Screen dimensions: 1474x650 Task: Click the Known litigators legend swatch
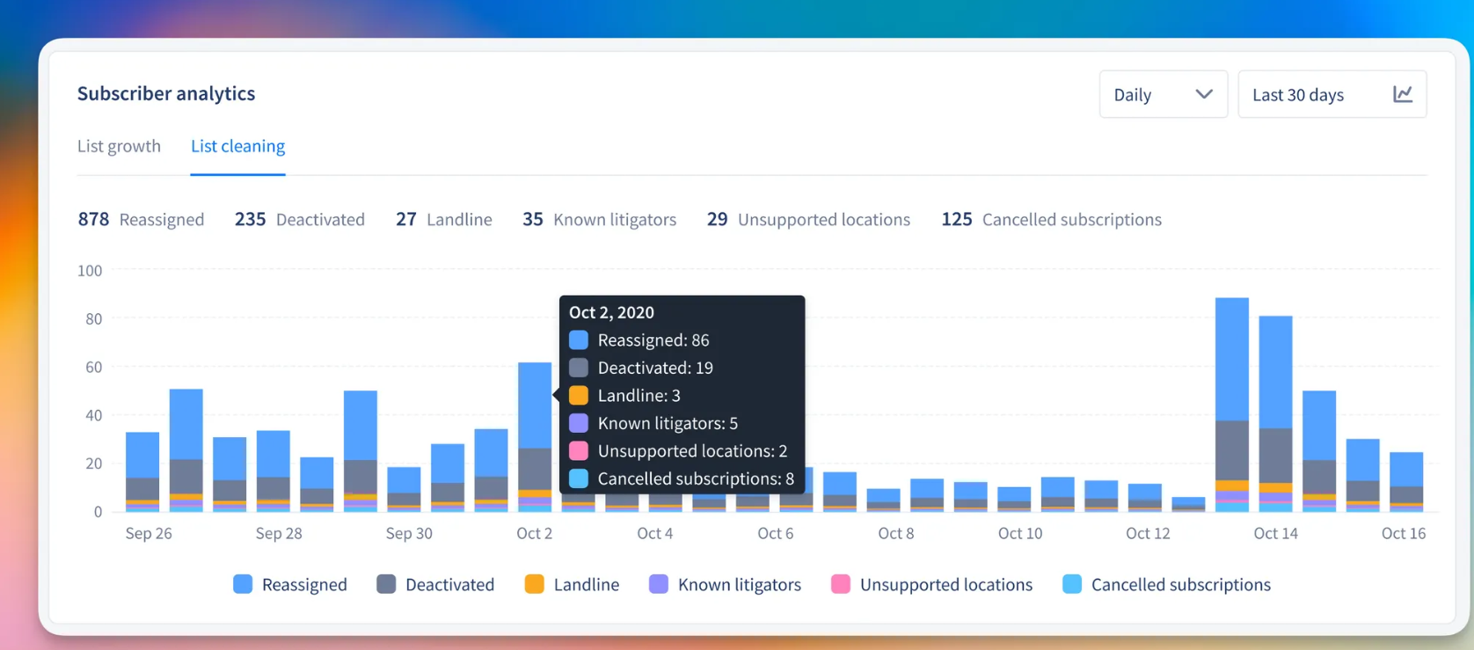659,585
